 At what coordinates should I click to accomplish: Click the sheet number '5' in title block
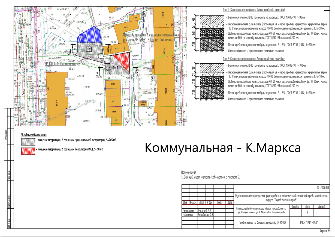tap(307, 212)
